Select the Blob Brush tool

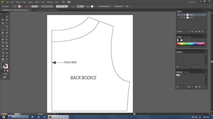point(3,33)
